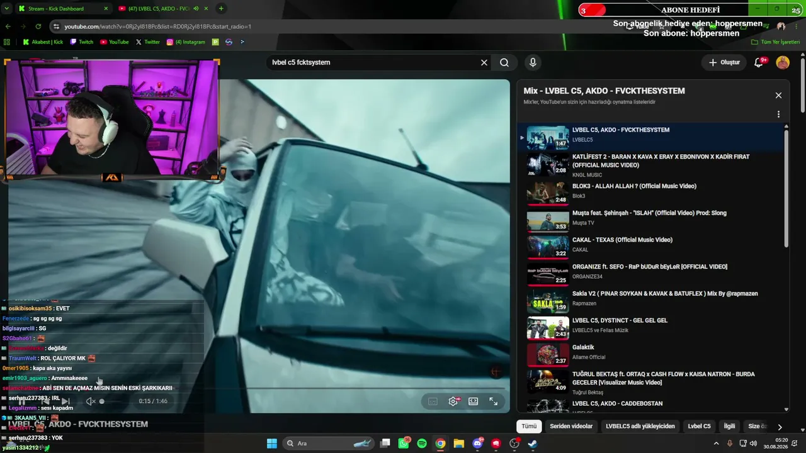Enter fullscreen video mode

coord(494,401)
